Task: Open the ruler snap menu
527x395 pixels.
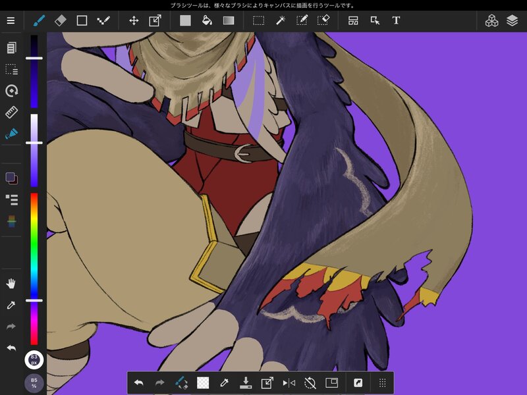Action: (x=11, y=112)
